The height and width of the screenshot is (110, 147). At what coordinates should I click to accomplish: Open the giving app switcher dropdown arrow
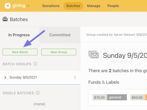pos(28,6)
